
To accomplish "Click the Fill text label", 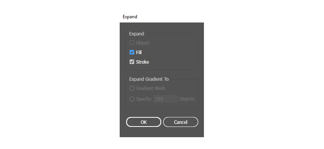I will [x=139, y=53].
